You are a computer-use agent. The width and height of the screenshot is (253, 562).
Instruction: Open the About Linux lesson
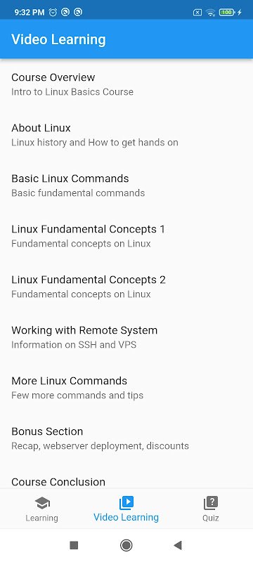[126, 135]
